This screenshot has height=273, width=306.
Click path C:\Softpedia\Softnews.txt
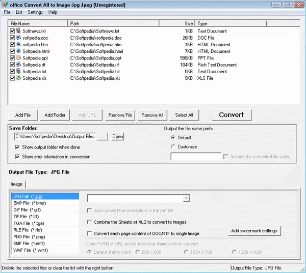95,31
